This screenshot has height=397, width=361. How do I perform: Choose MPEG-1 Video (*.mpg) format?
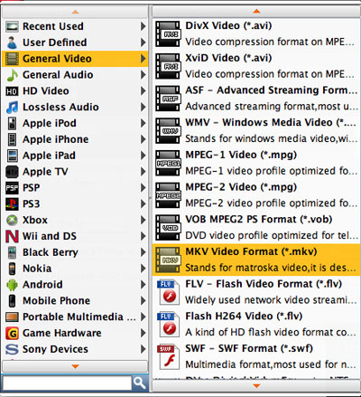click(256, 163)
